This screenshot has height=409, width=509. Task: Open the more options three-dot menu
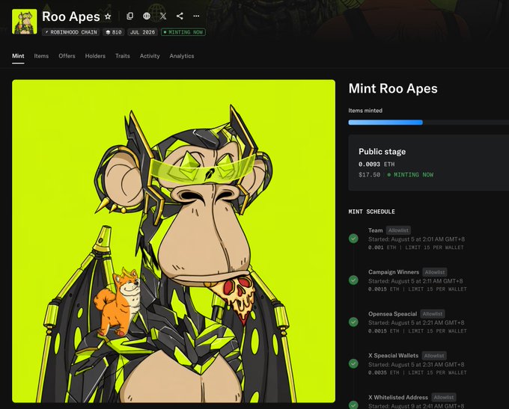196,16
